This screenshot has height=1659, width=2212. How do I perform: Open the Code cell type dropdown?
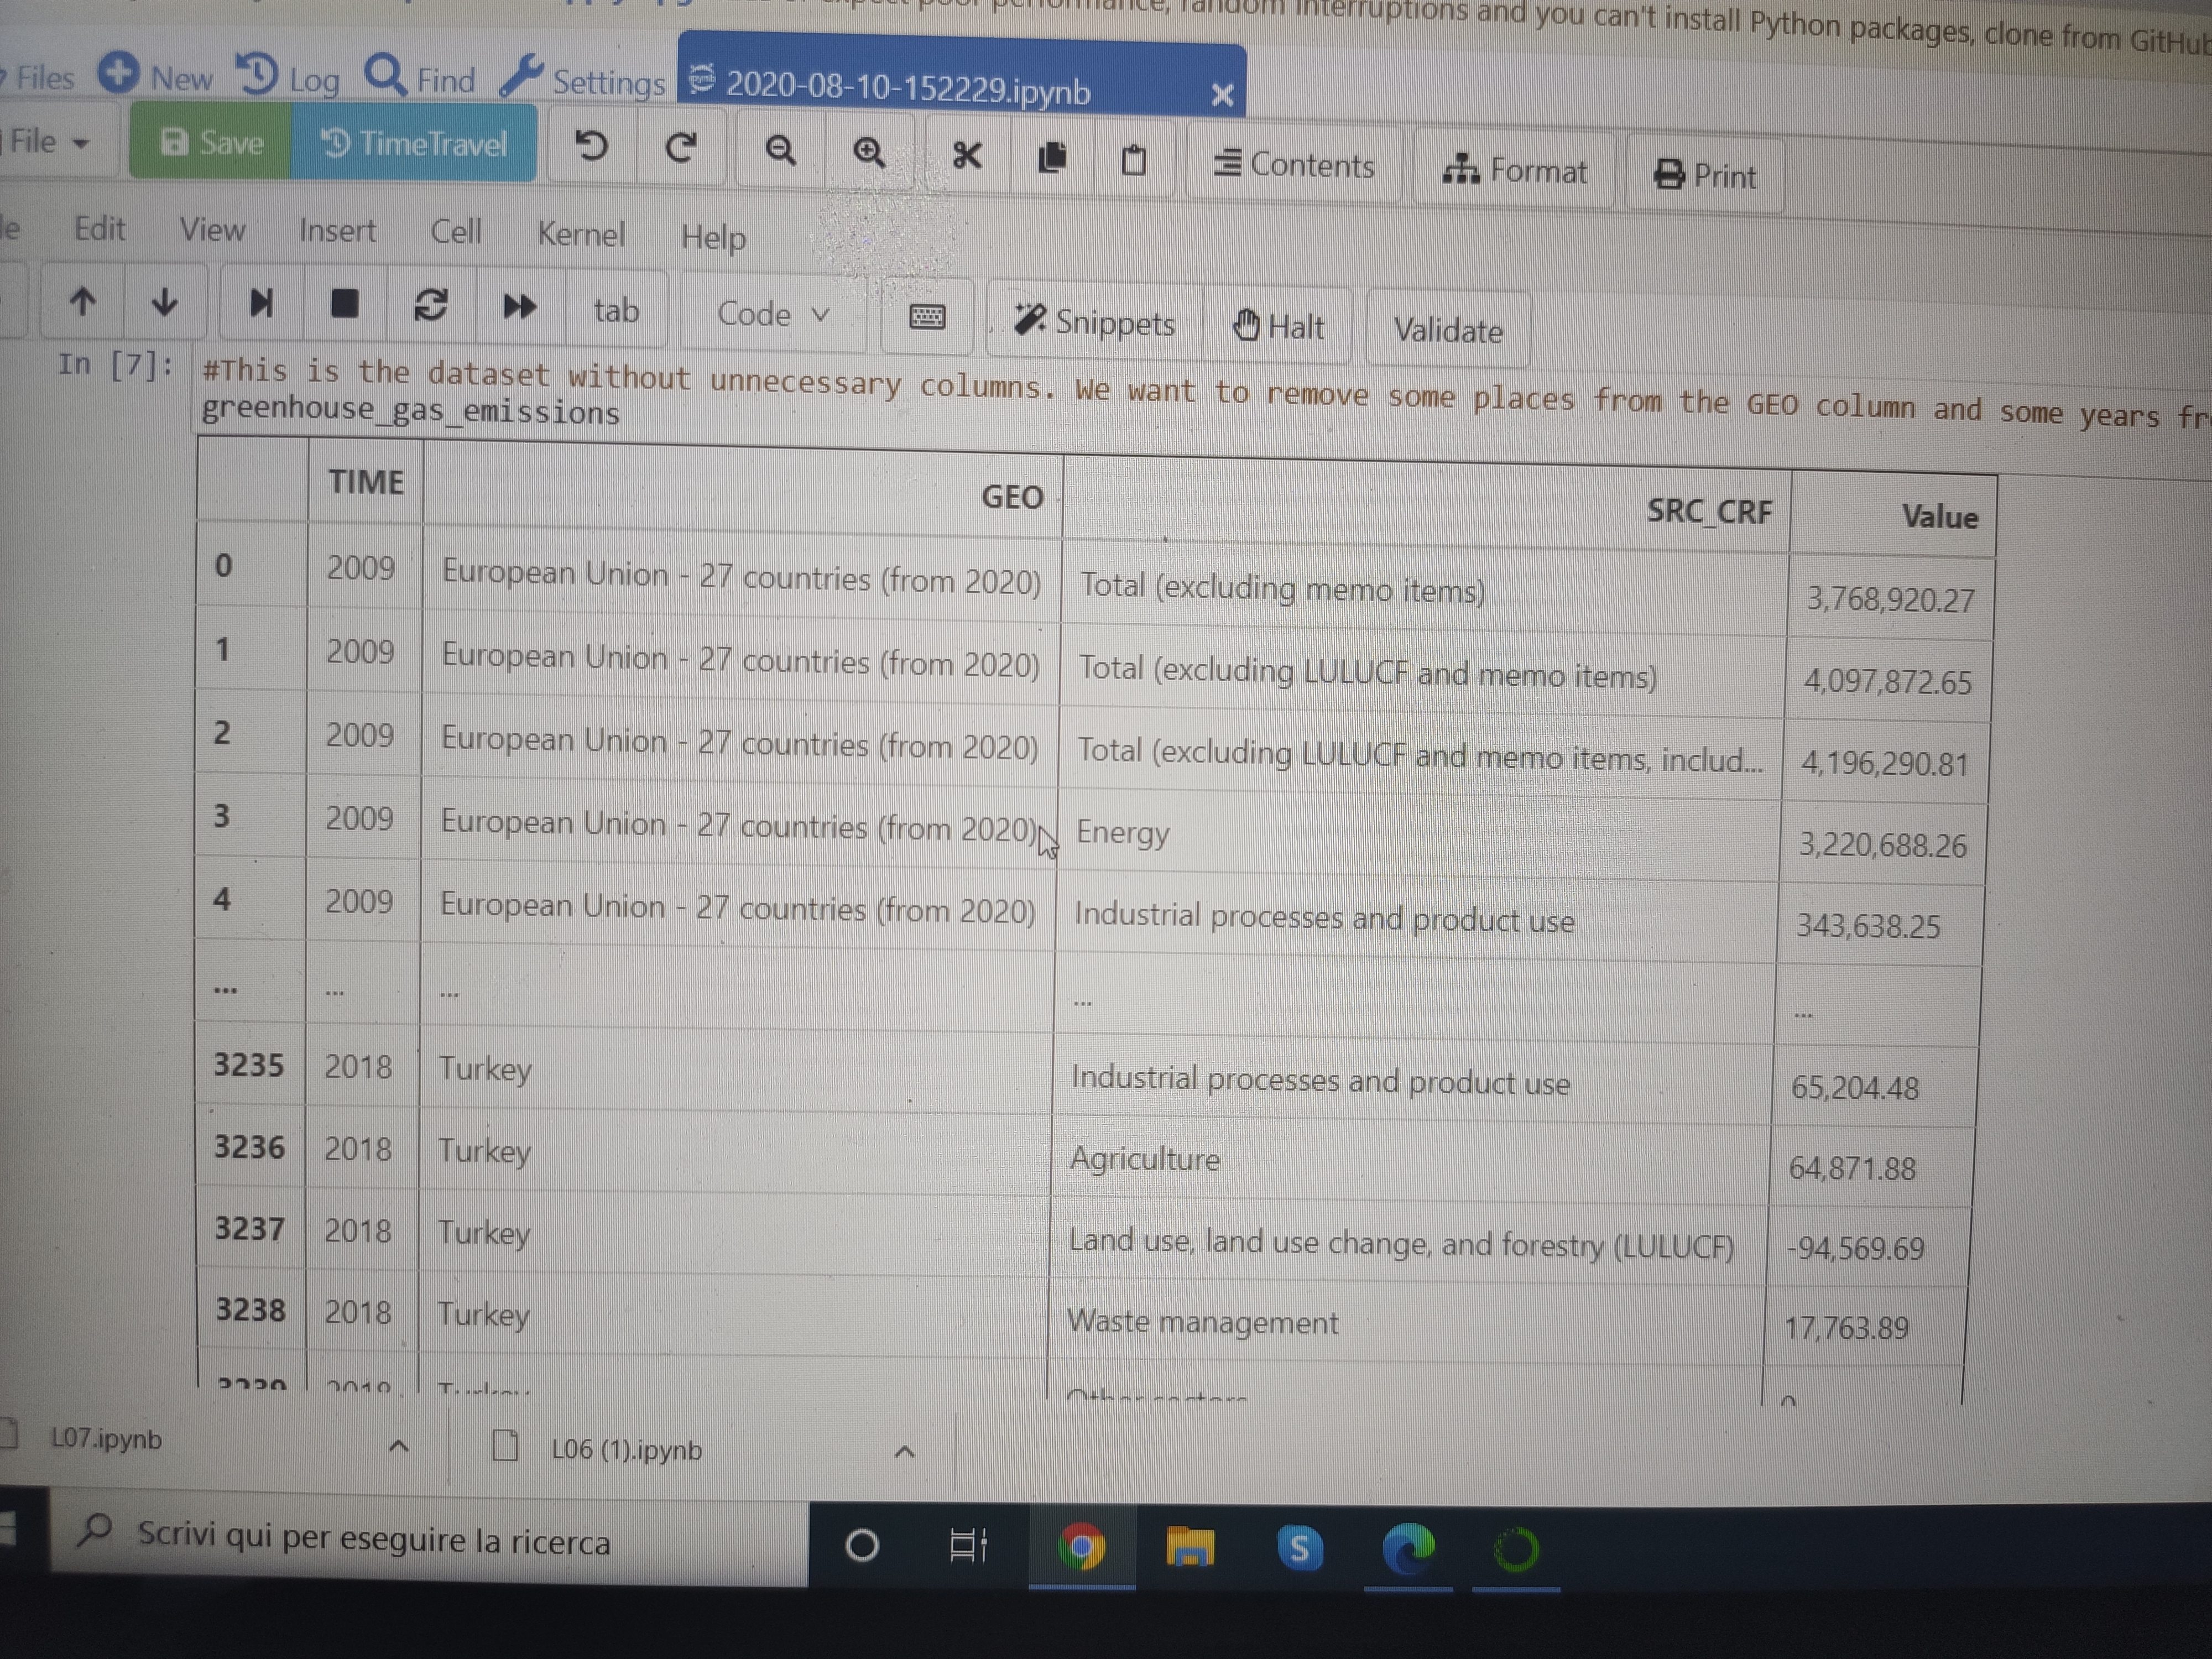pyautogui.click(x=773, y=314)
